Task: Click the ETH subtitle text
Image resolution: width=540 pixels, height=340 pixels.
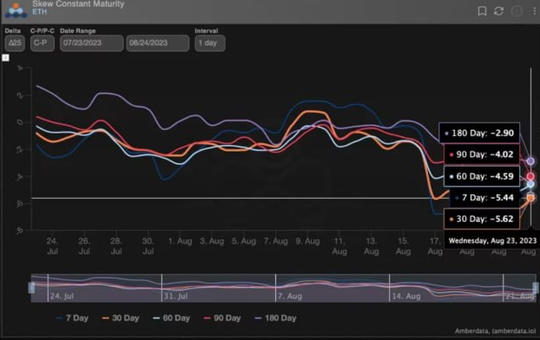Action: (x=40, y=11)
